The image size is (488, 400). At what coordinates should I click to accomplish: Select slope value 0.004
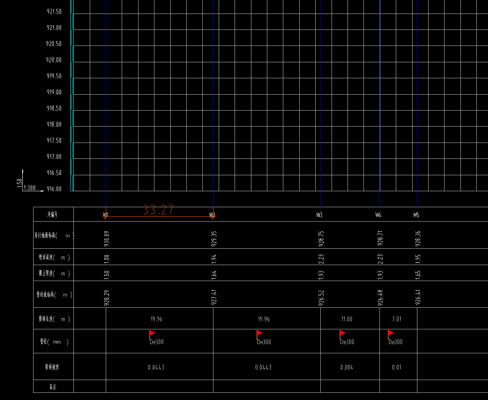[x=346, y=367]
